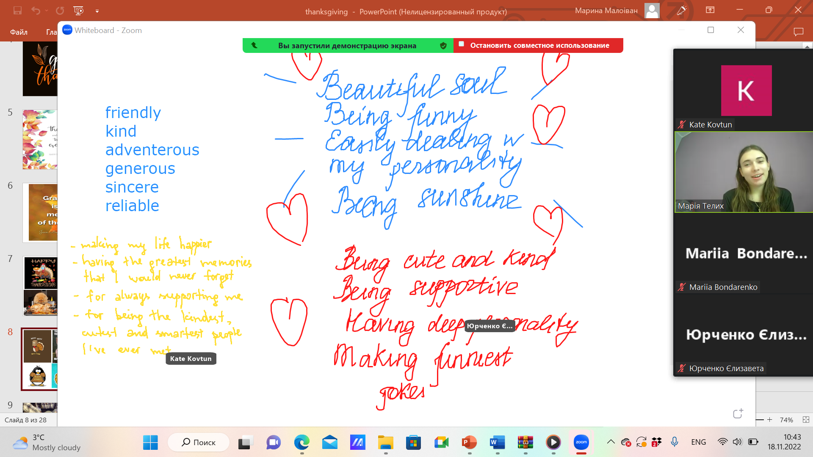This screenshot has height=457, width=813.
Task: Select slide 6 thumbnail in the panel
Action: (x=40, y=212)
